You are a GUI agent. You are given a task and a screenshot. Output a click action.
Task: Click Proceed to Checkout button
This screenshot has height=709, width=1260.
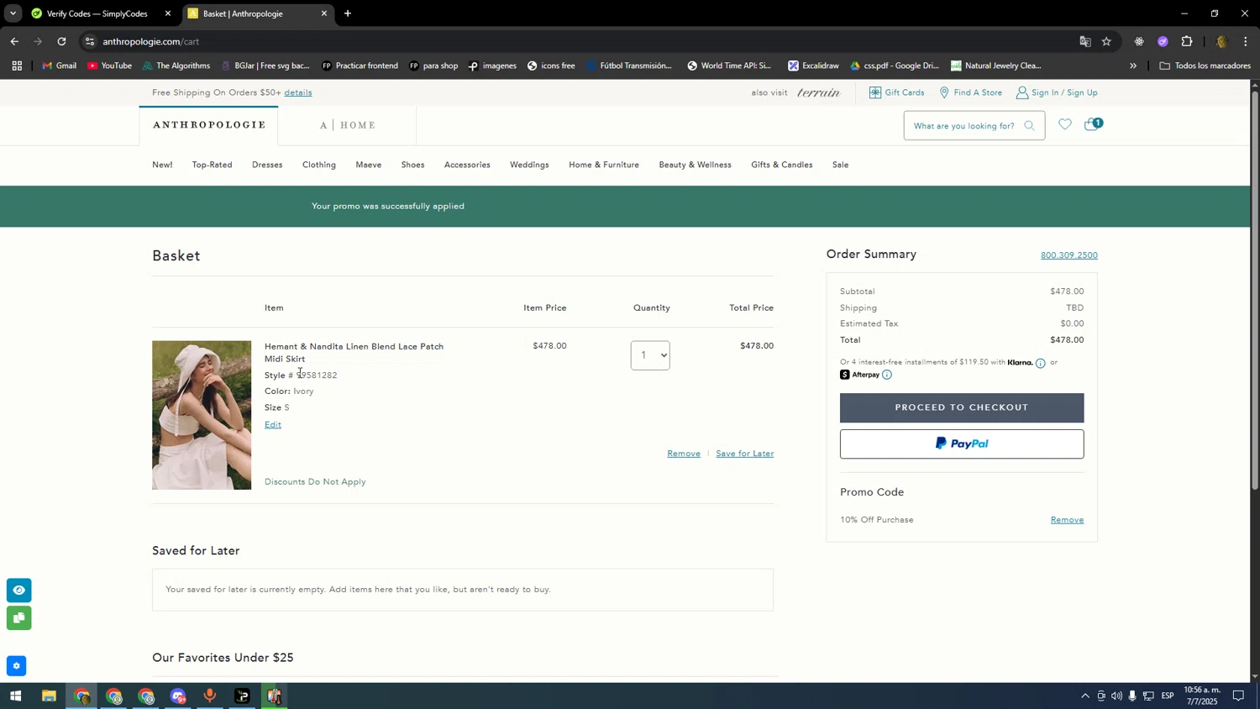pyautogui.click(x=962, y=407)
